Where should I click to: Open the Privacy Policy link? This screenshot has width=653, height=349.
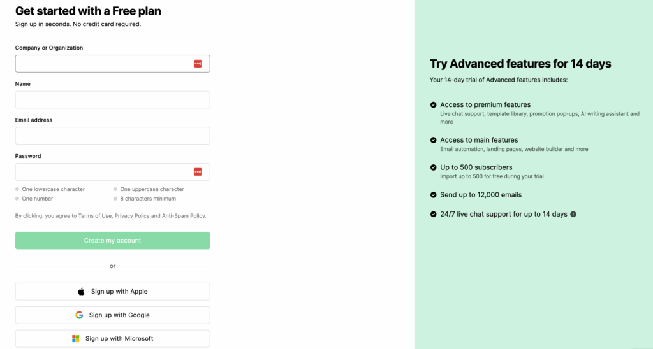point(132,216)
